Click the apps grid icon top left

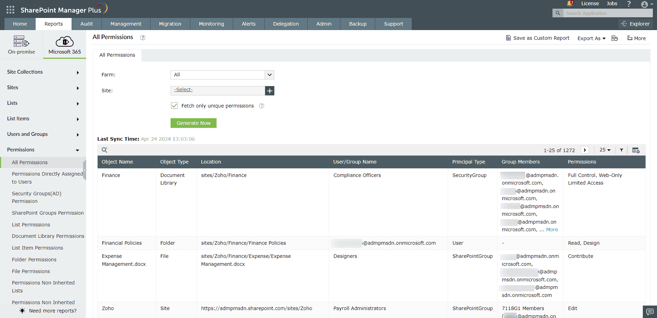pos(10,9)
